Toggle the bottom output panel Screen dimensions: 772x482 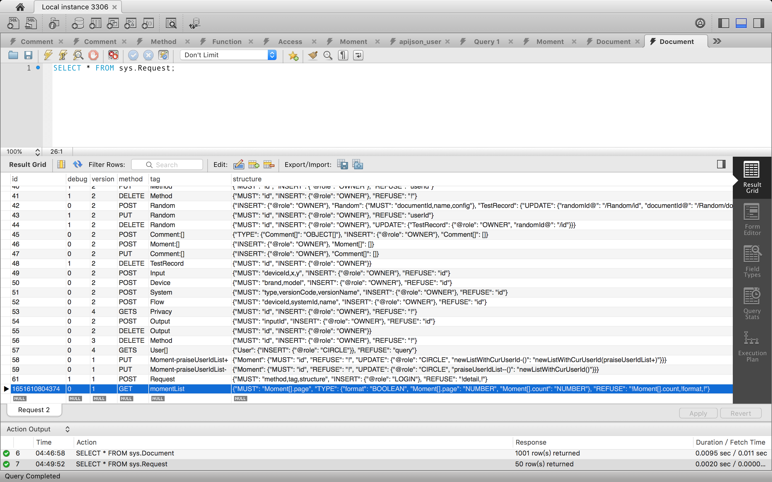pyautogui.click(x=741, y=23)
